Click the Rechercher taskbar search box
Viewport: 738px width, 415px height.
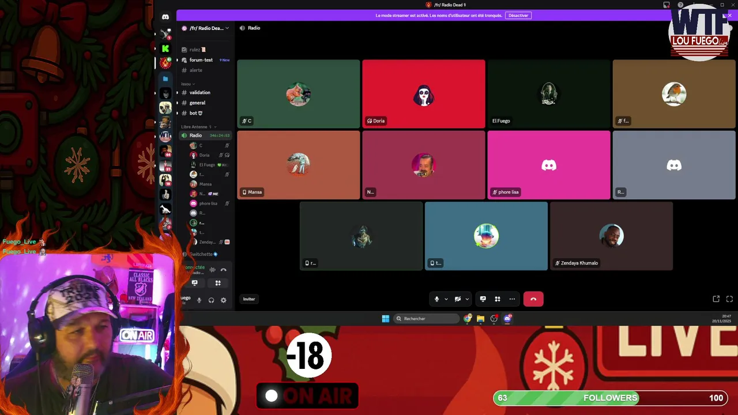coord(427,319)
